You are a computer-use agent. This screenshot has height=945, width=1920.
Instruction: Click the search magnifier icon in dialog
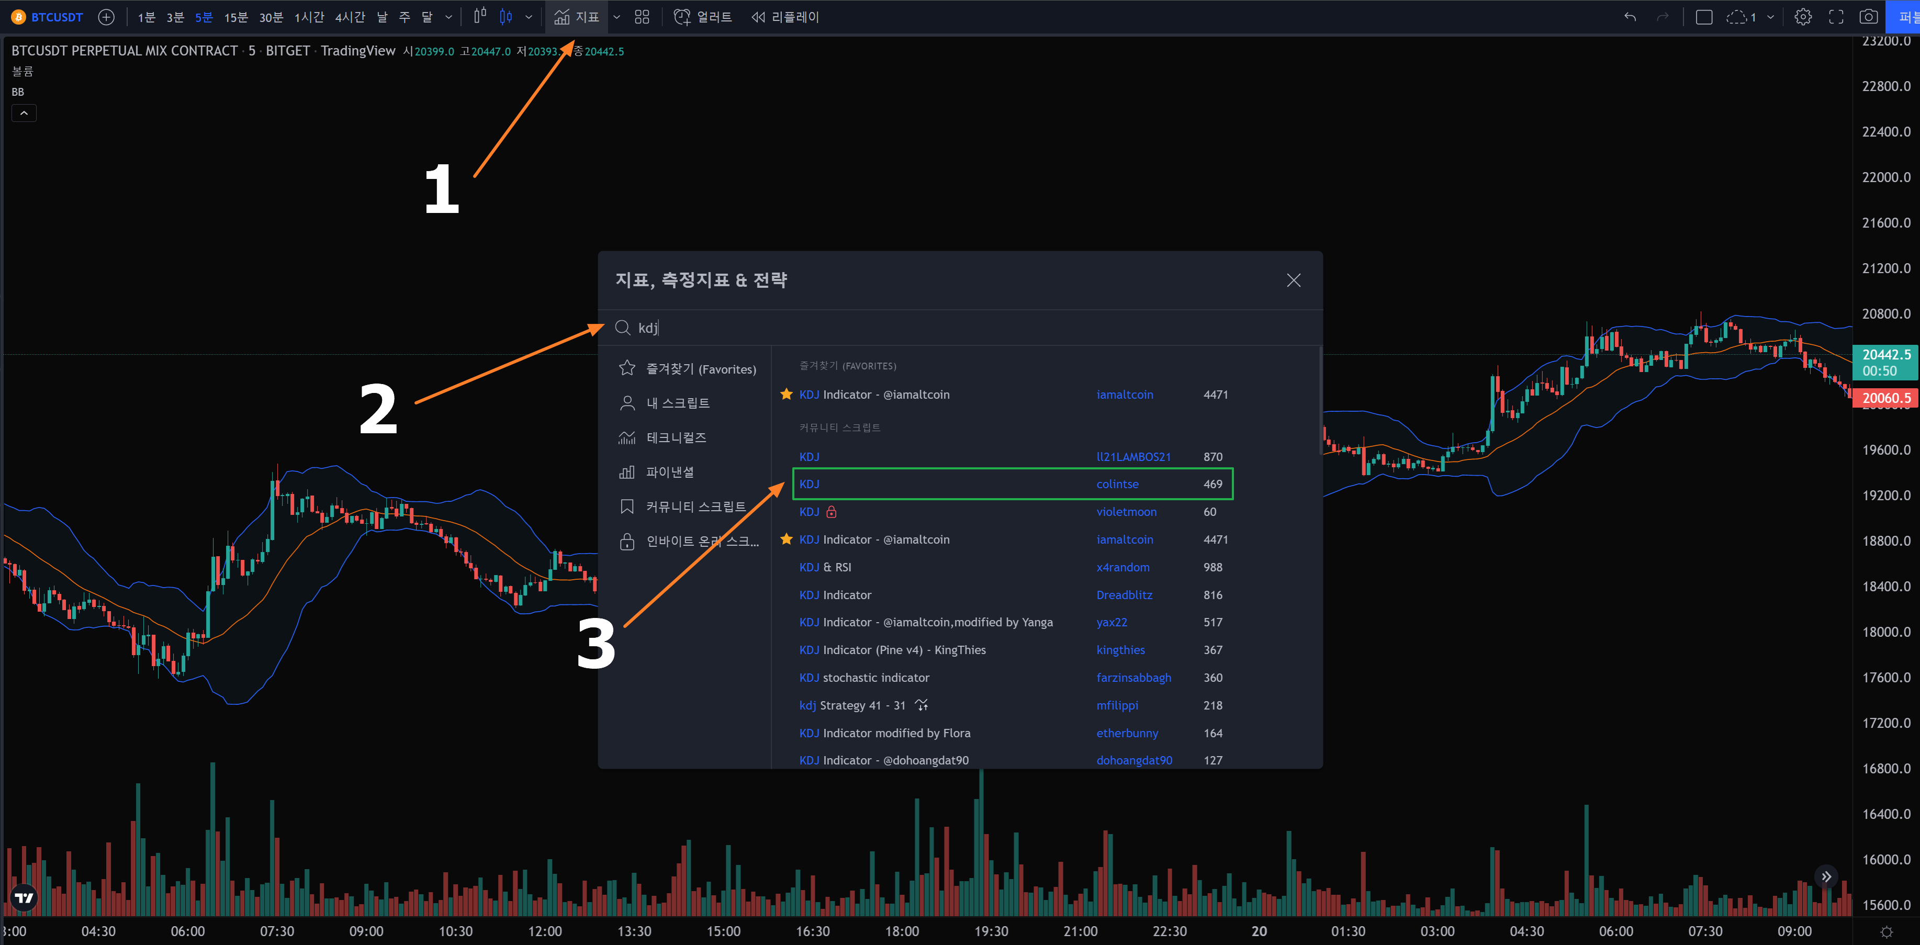click(x=622, y=328)
